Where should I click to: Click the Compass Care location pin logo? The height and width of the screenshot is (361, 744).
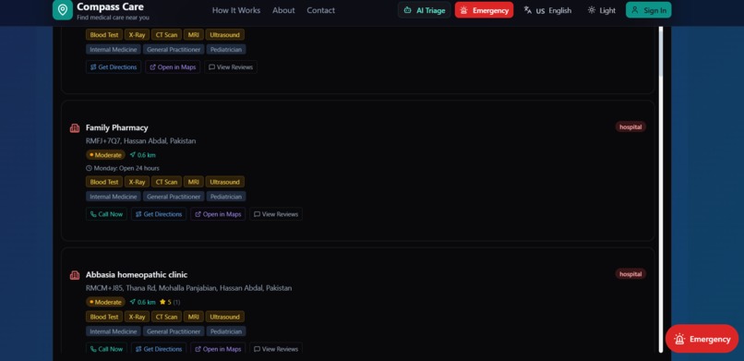(62, 9)
